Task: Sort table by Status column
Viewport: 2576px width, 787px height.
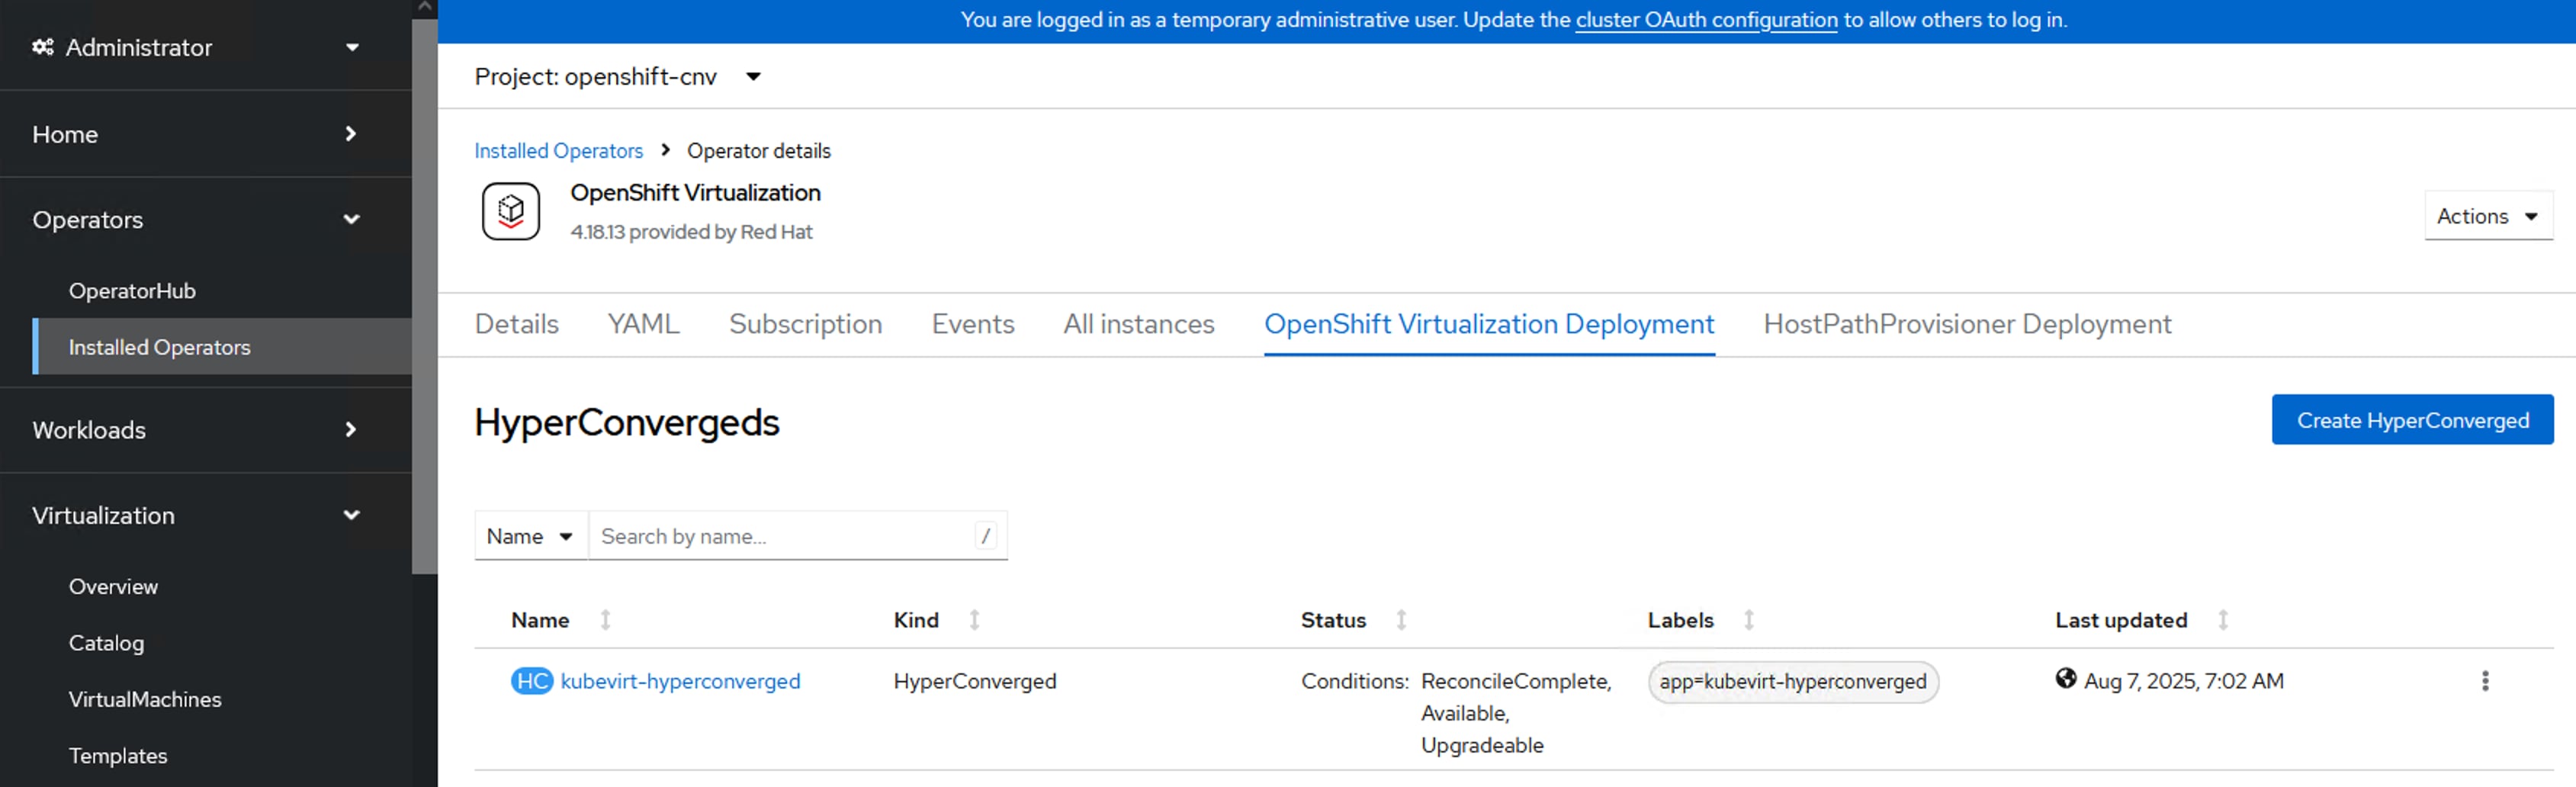Action: pyautogui.click(x=1401, y=620)
